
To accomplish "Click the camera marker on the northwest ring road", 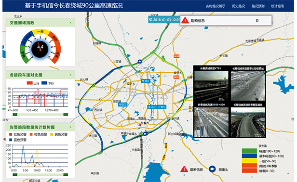I will (x=140, y=61).
